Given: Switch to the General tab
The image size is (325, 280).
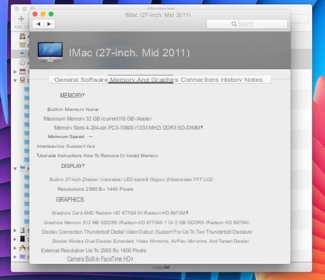Looking at the screenshot, I should tap(67, 80).
